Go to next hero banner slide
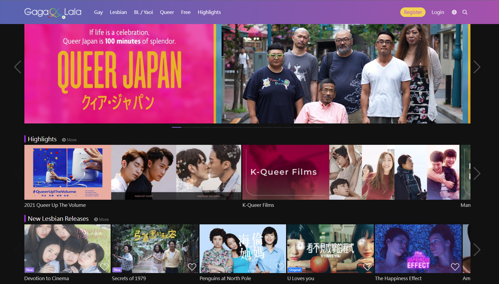This screenshot has height=284, width=499. (x=477, y=67)
